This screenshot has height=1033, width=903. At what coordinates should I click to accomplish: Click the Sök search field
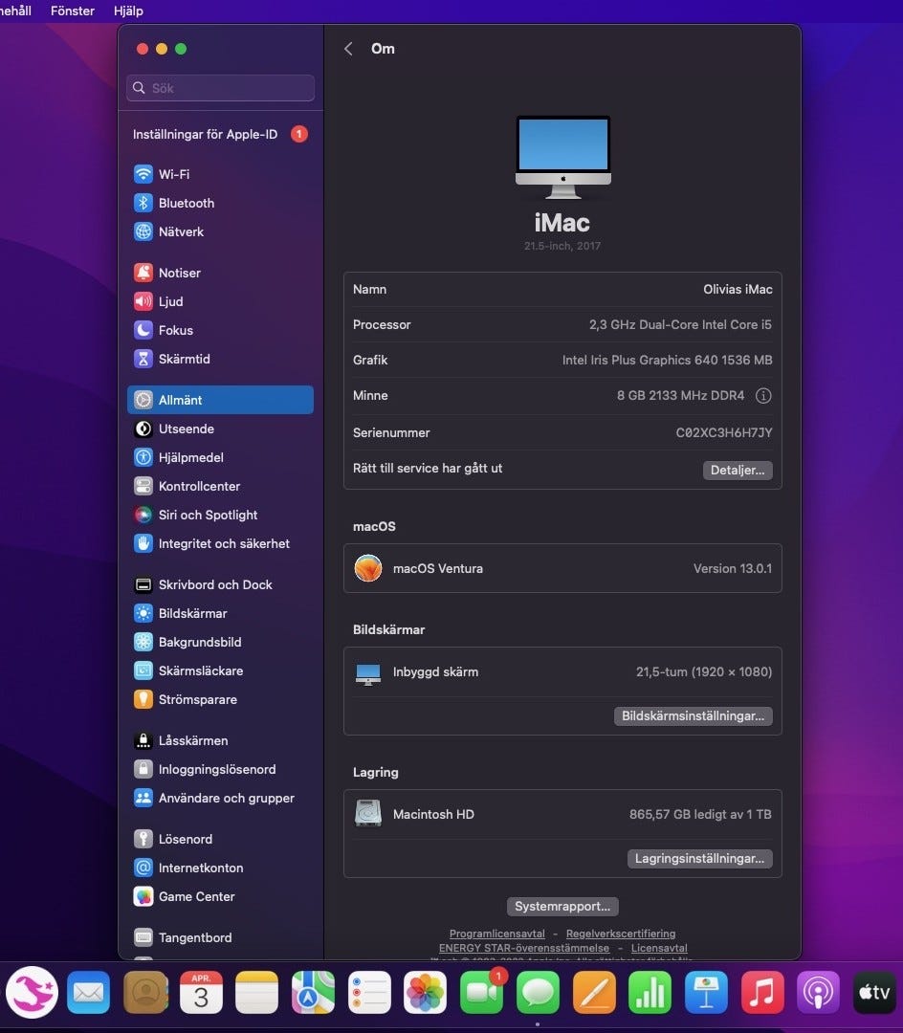coord(221,88)
